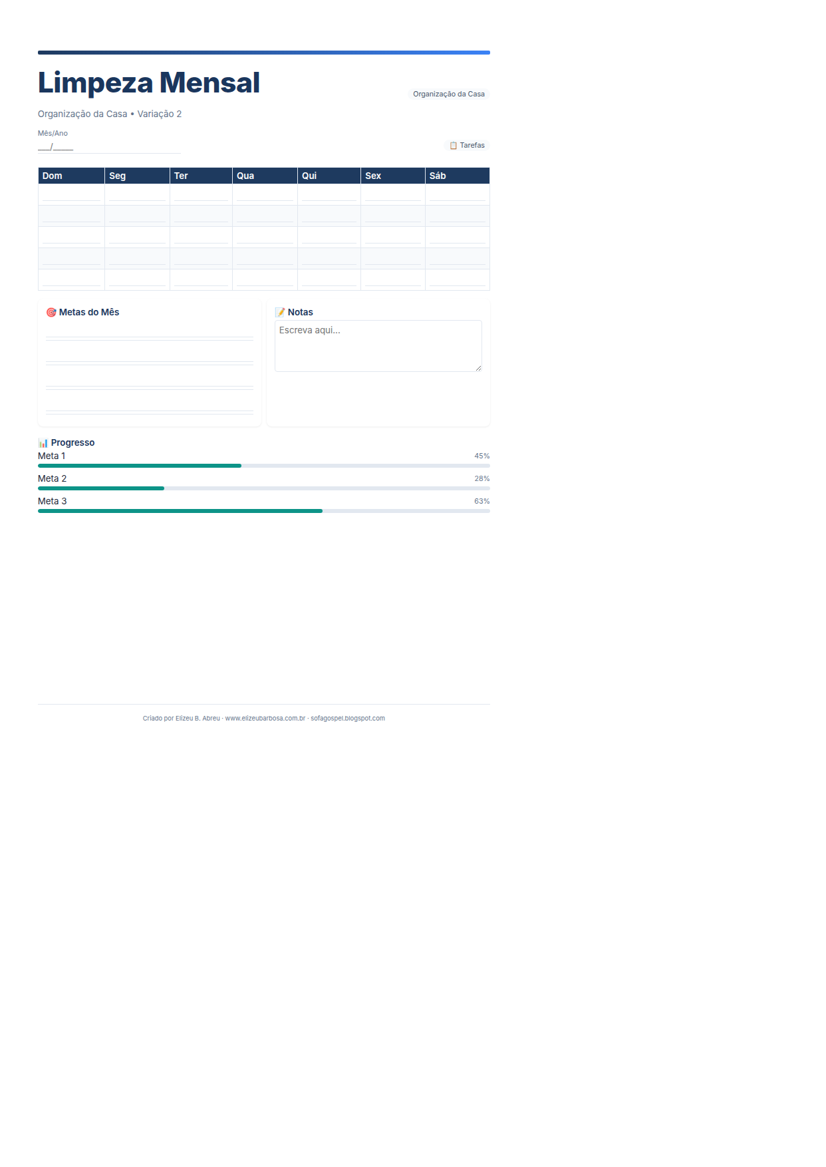The image size is (826, 1167).
Task: Click the Meta 2 label
Action: point(53,478)
